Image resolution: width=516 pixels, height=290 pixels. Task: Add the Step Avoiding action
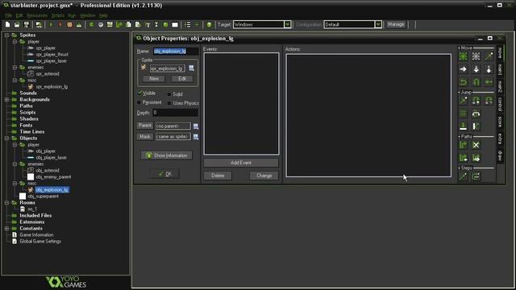(x=476, y=176)
